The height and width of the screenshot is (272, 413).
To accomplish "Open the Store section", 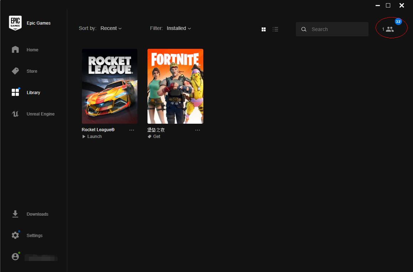I will 15,71.
